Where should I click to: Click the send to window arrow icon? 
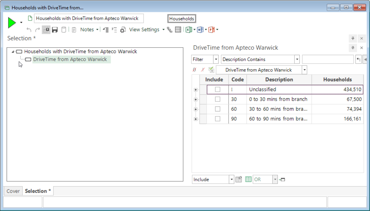[x=282, y=180]
